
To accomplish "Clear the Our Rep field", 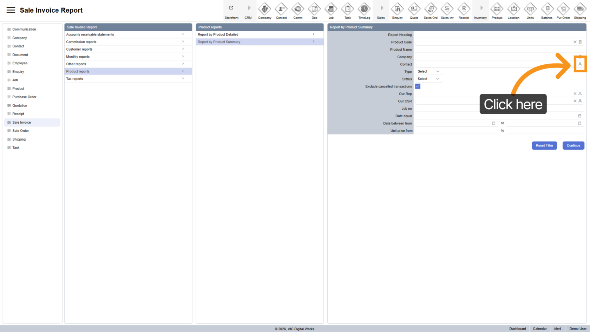I will coord(575,94).
